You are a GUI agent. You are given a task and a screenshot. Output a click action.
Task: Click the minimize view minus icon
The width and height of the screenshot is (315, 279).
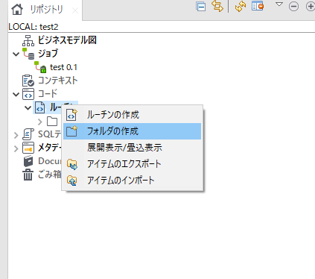[x=293, y=7]
